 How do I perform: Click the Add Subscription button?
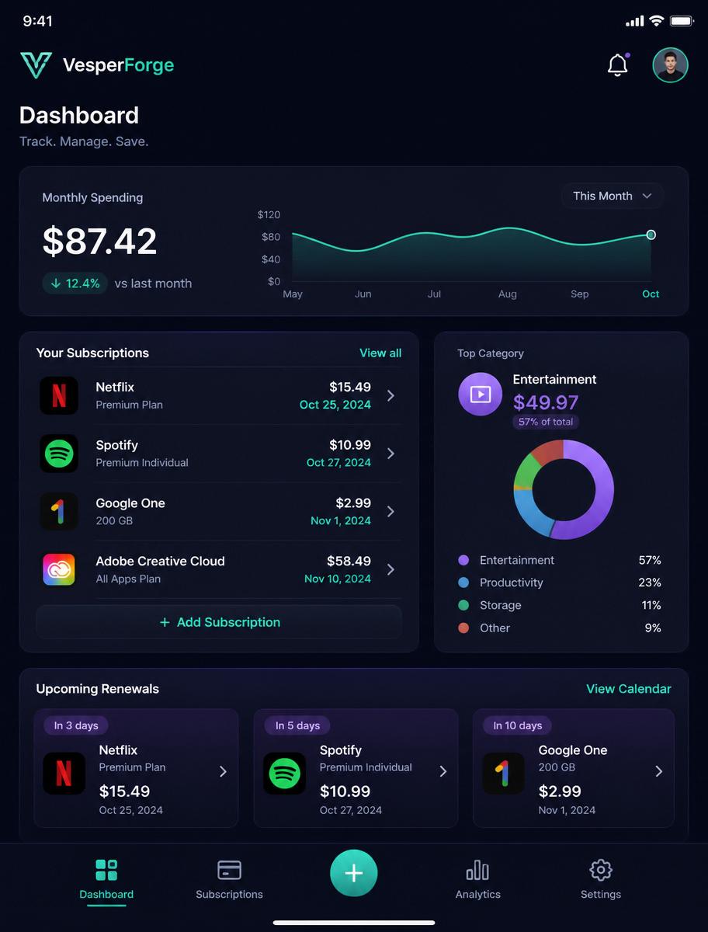(219, 622)
